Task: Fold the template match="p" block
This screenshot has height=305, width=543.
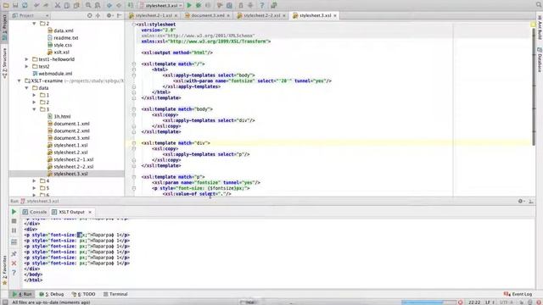Action: (134, 177)
